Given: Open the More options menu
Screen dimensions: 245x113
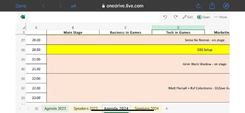Looking at the screenshot, I should coord(221,17).
